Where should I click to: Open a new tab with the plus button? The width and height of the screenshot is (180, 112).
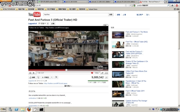[166, 2]
